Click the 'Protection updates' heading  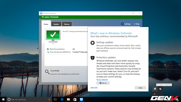(106, 58)
